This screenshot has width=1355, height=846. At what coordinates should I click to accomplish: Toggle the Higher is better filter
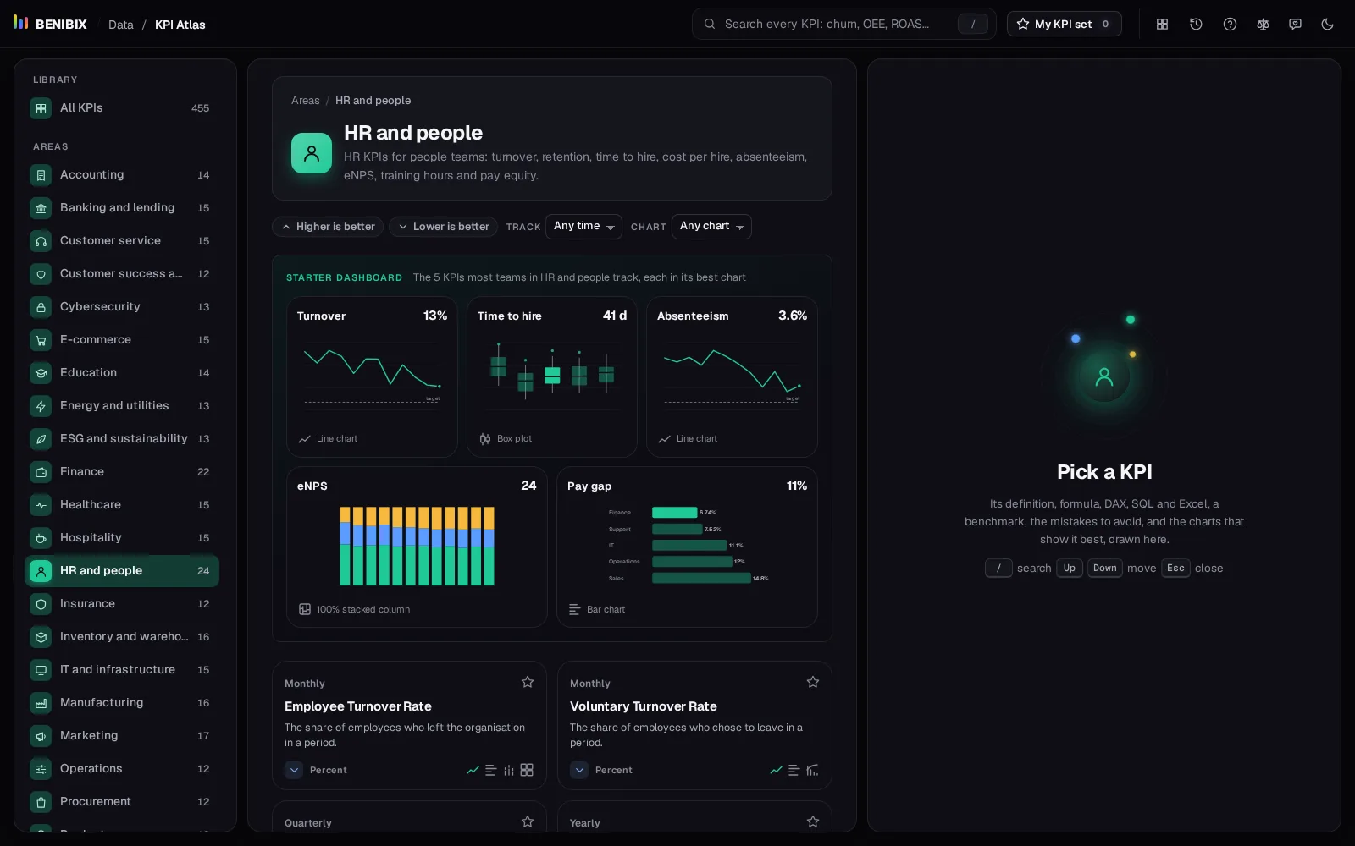328,227
